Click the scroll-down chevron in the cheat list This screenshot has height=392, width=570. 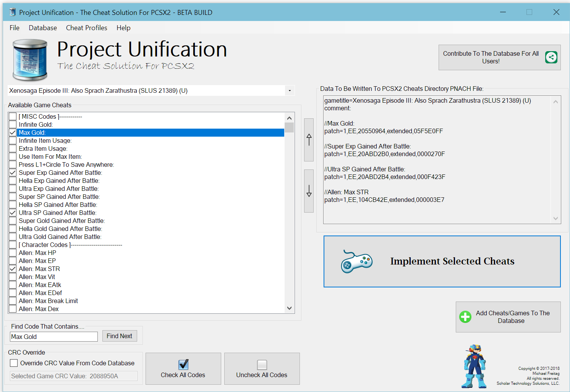(289, 308)
